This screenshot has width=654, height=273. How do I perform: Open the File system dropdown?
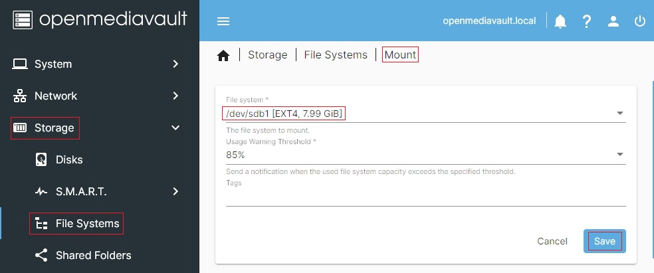coord(620,114)
